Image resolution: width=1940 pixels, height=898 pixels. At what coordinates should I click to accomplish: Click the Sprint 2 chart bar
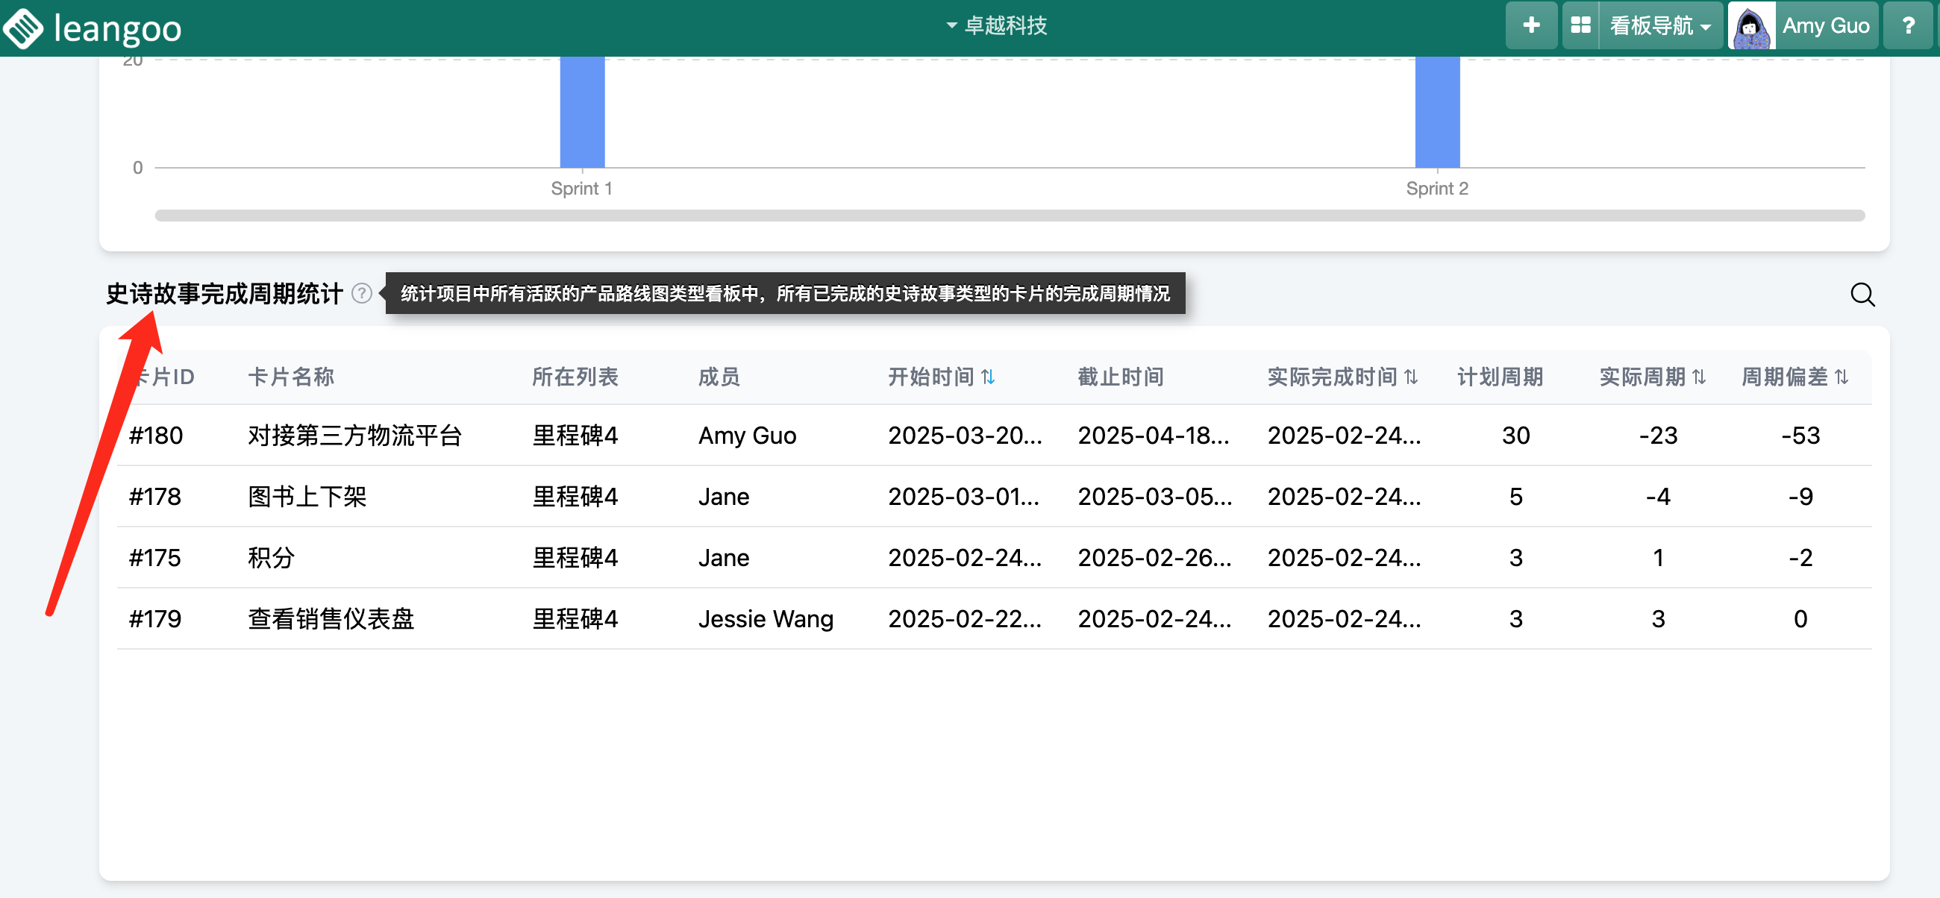[x=1436, y=112]
